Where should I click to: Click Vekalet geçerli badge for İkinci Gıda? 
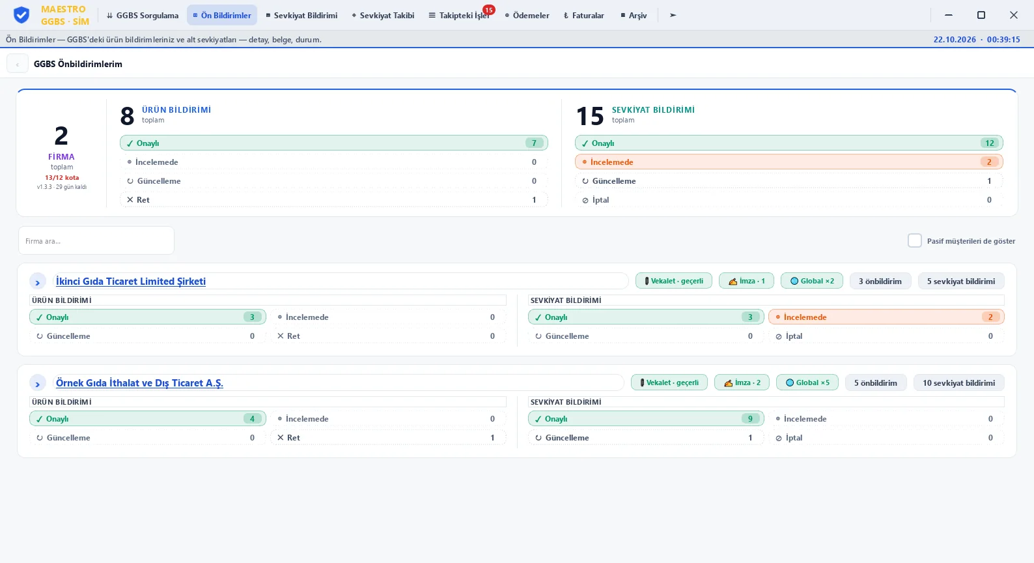[x=674, y=281]
